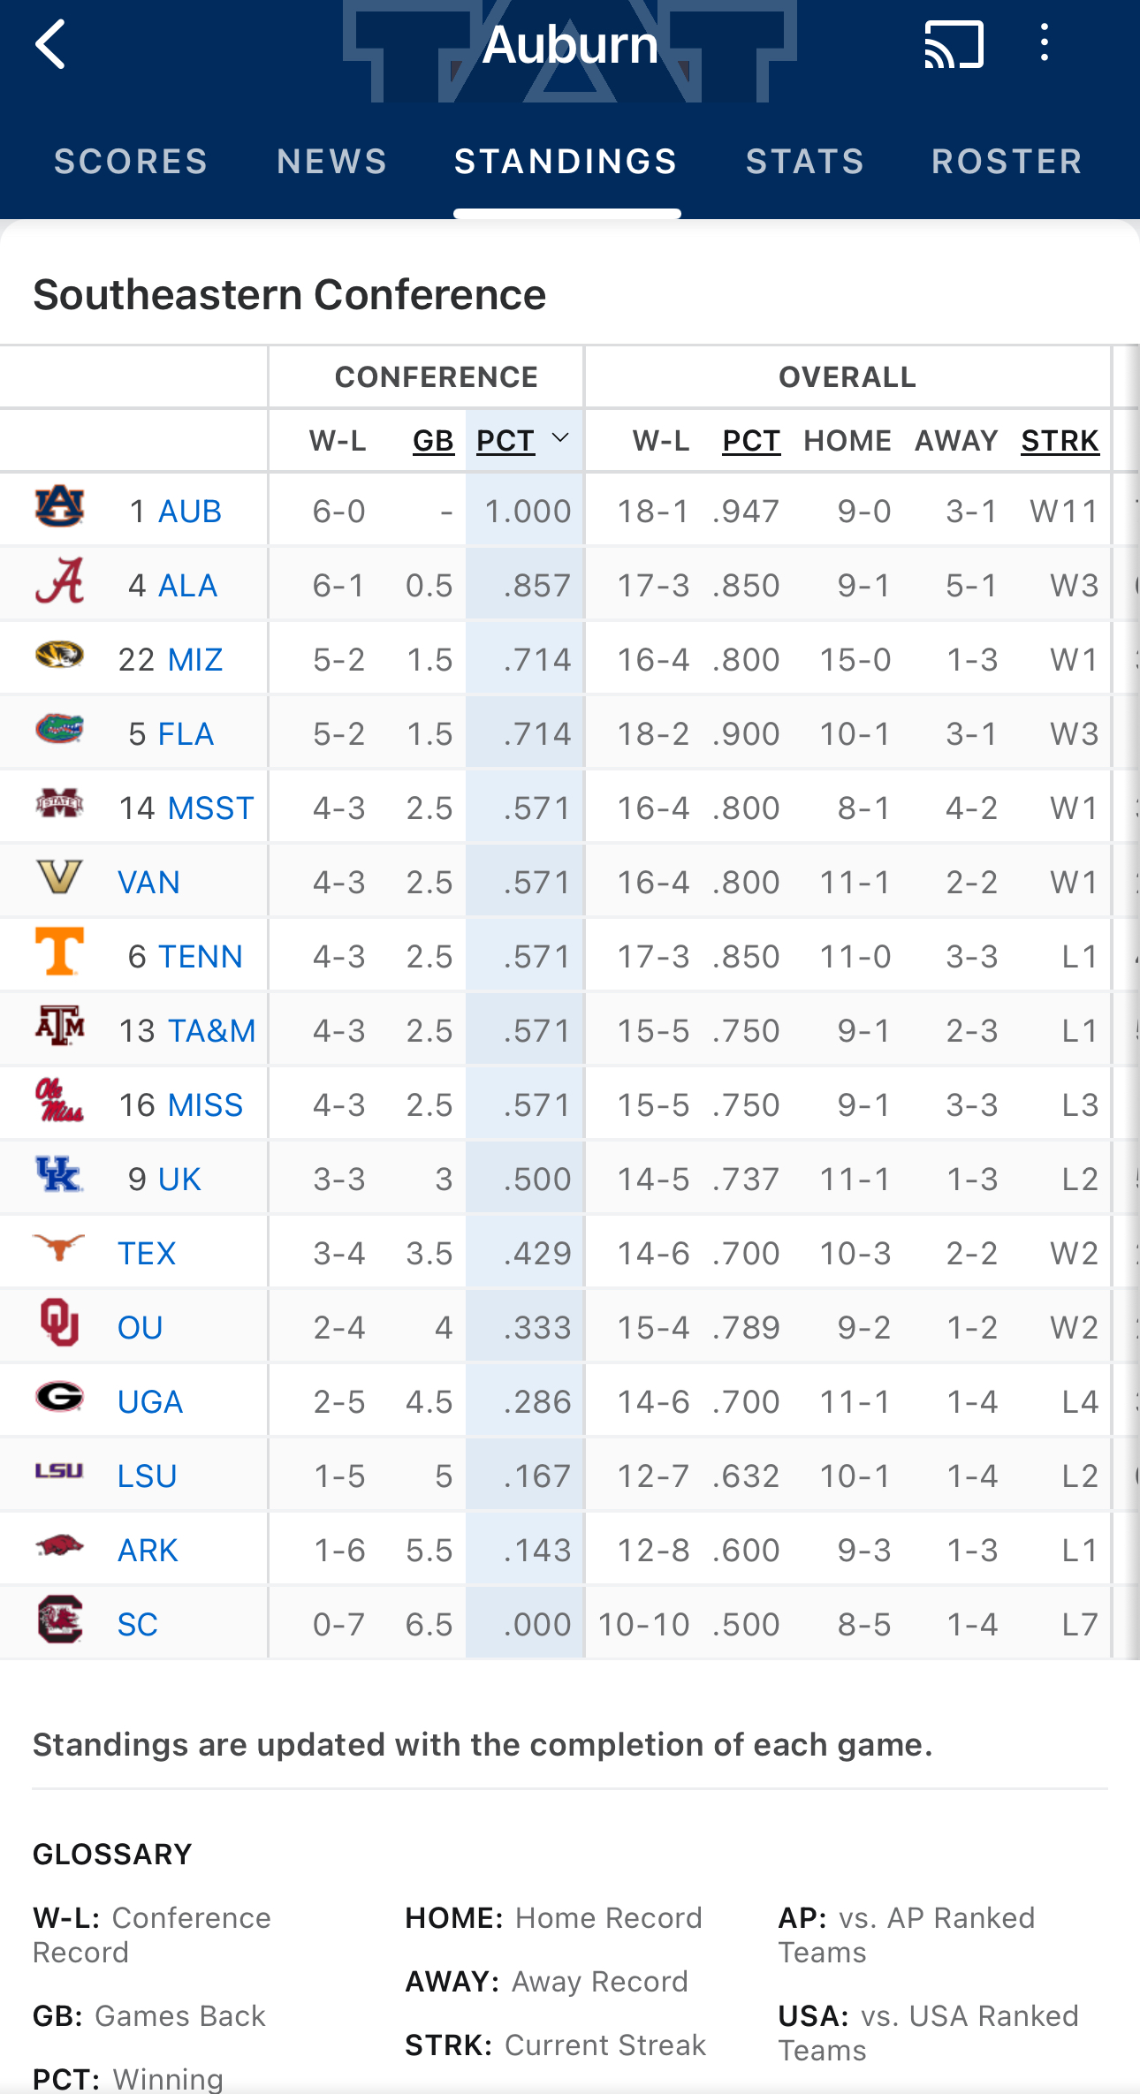Sort standings by GB column
Viewport: 1140px width, 2094px height.
(x=433, y=441)
